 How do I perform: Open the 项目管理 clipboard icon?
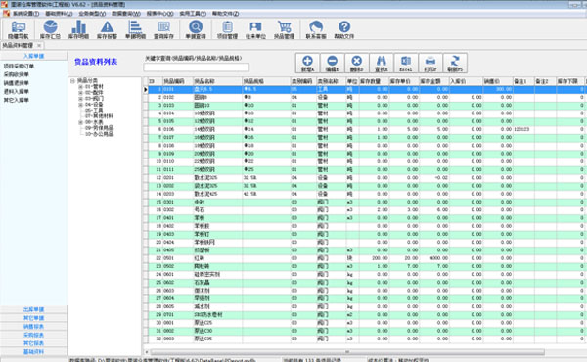(x=227, y=30)
